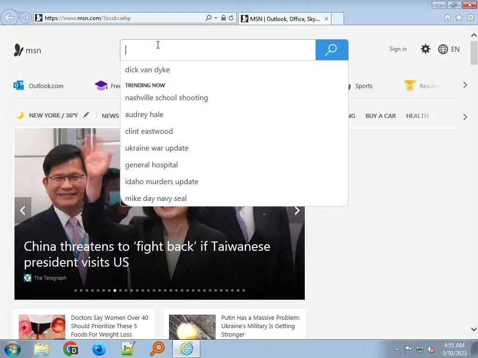Open the Windows Start button
Screen dimensions: 478x358
pyautogui.click(x=13, y=349)
